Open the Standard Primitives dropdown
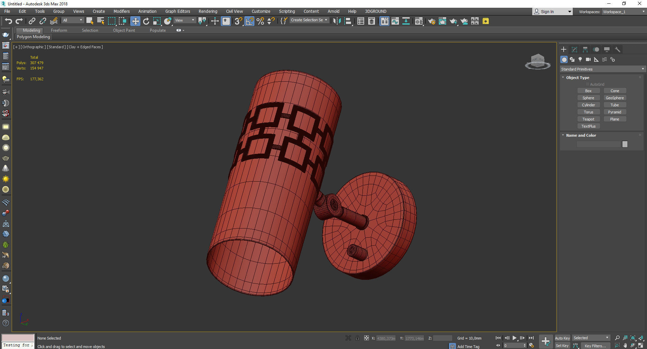The height and width of the screenshot is (349, 647). pyautogui.click(x=602, y=69)
